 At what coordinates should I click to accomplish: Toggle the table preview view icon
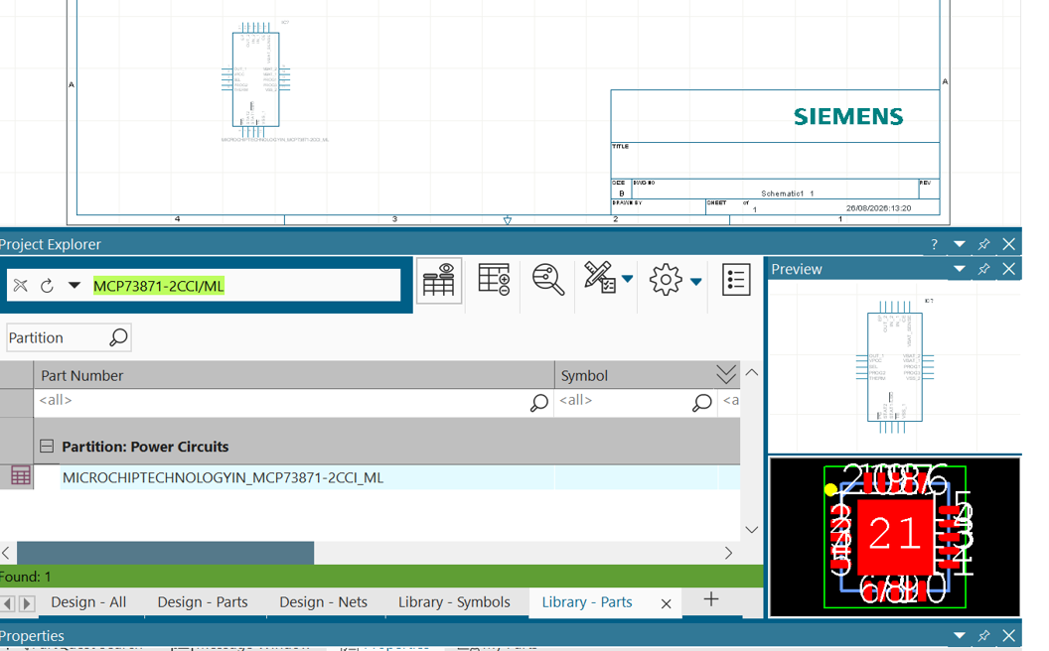439,280
